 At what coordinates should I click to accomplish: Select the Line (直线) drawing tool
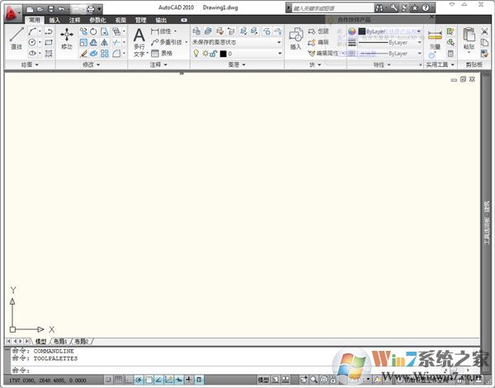[16, 38]
